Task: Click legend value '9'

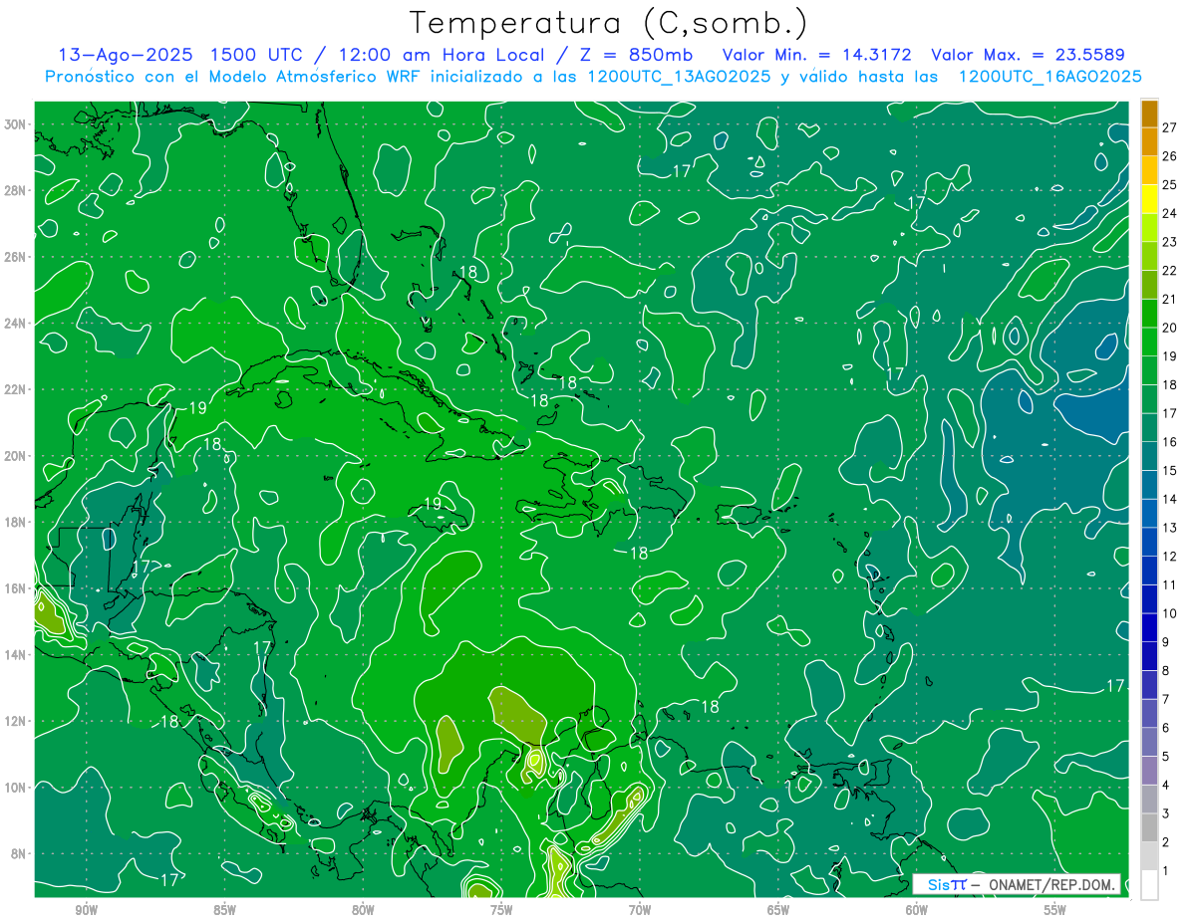Action: coord(1166,642)
